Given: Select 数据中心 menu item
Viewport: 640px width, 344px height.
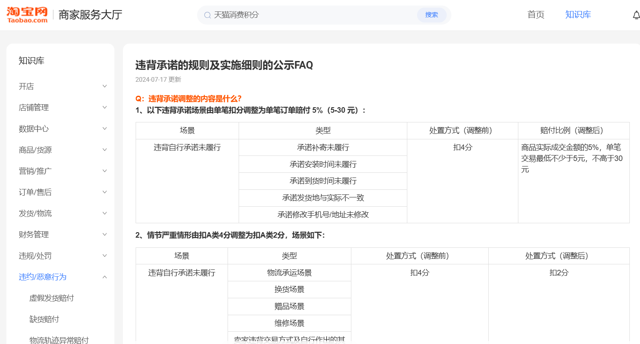Looking at the screenshot, I should pyautogui.click(x=34, y=129).
